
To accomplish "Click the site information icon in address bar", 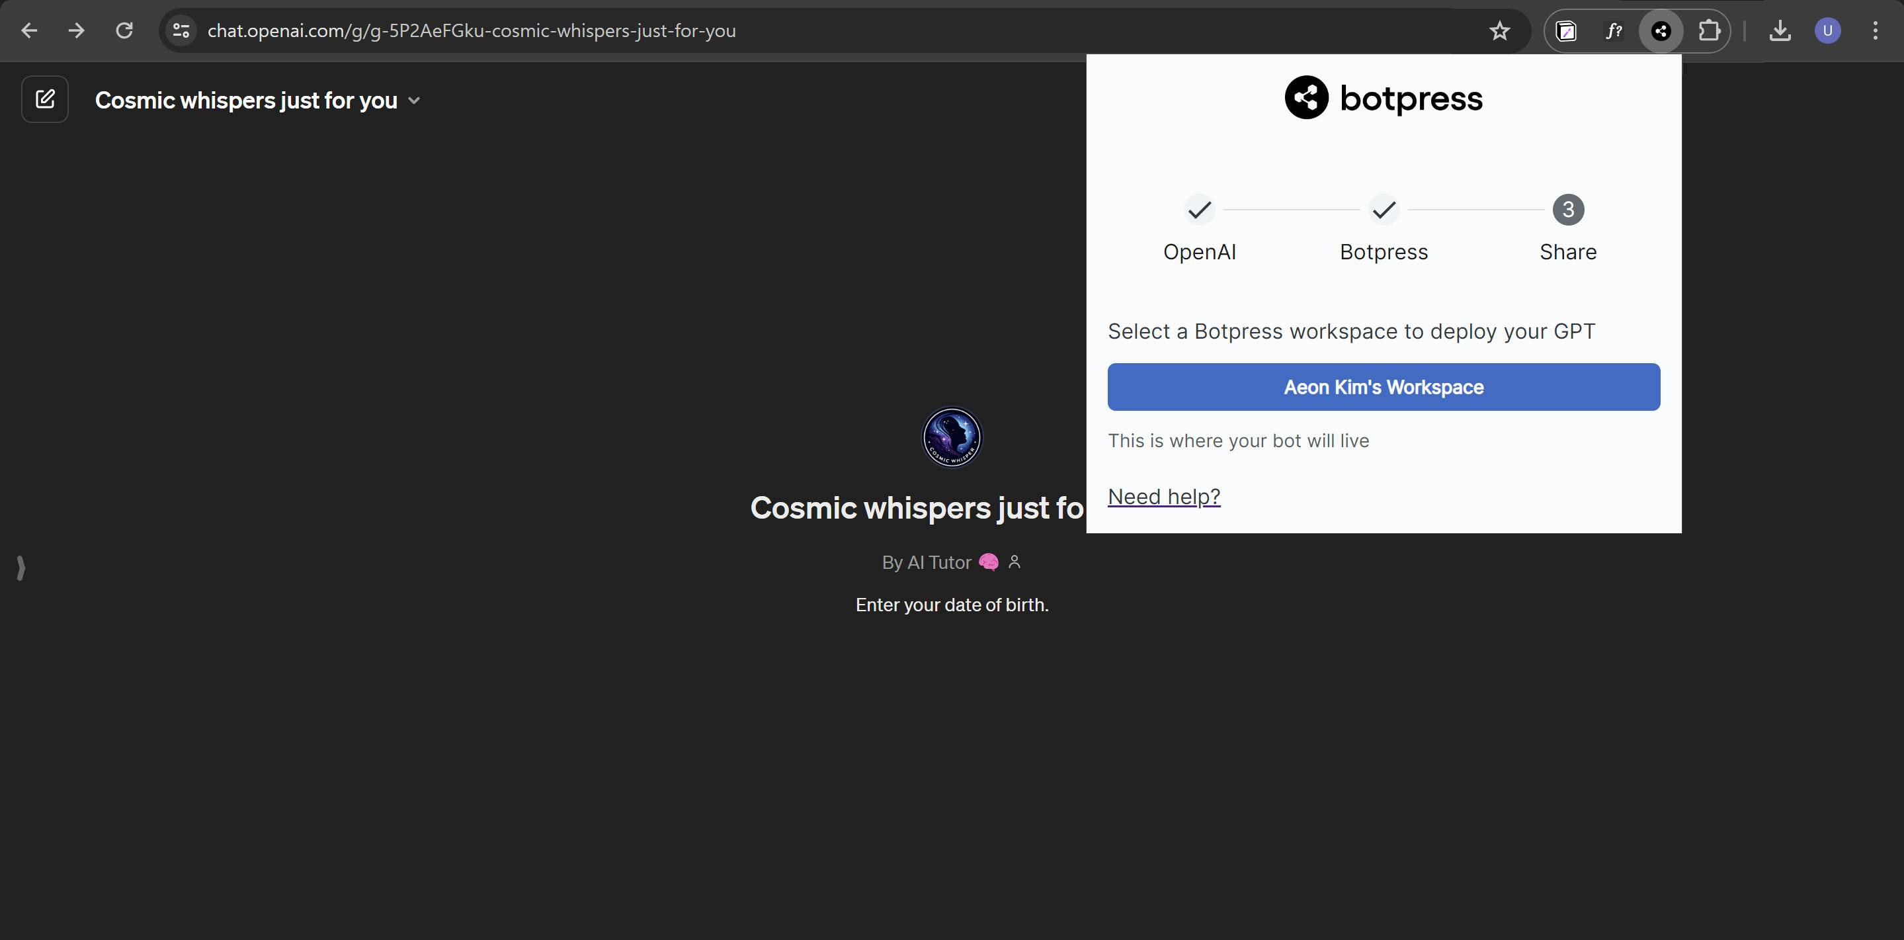I will click(181, 31).
